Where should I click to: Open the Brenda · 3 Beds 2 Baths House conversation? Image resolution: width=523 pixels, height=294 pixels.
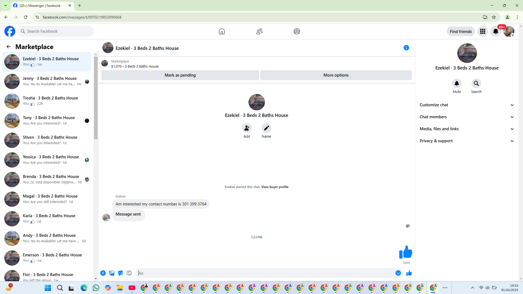[x=47, y=180]
